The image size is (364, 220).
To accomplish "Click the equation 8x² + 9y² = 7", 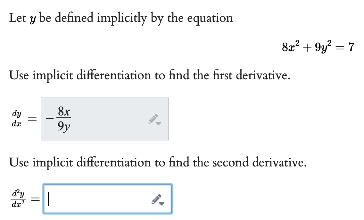I will pos(318,47).
